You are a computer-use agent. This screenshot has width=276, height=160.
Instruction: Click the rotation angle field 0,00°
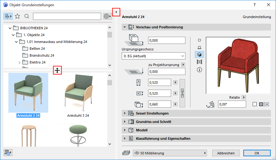click(232, 104)
